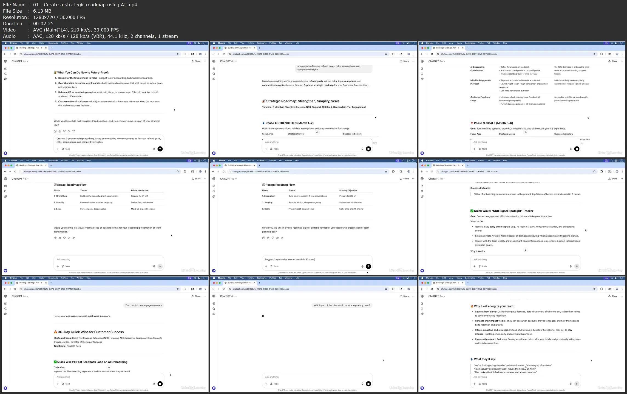Thumbs-down the "visualizes this disruption" response
This screenshot has height=394, width=627.
64,131
